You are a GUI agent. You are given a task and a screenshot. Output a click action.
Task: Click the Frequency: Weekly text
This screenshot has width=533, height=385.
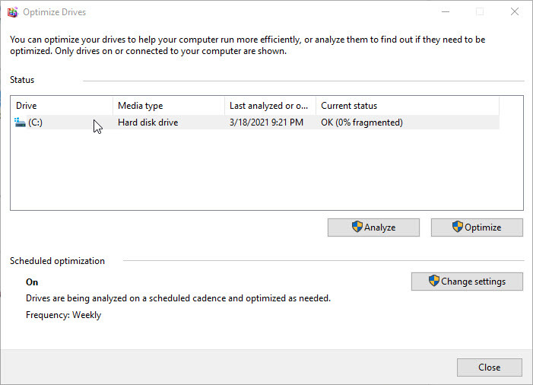pos(63,315)
